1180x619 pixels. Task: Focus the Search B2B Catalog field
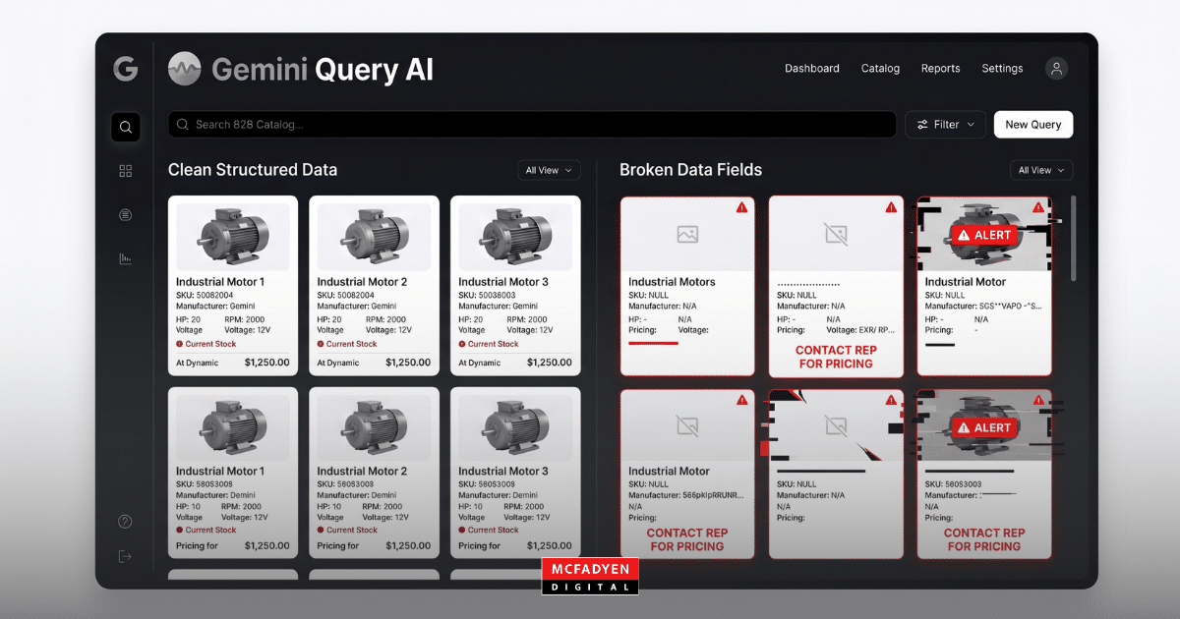[x=532, y=125]
